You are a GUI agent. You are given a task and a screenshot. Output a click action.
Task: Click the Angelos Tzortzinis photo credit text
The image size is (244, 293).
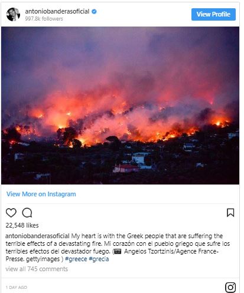pyautogui.click(x=149, y=251)
